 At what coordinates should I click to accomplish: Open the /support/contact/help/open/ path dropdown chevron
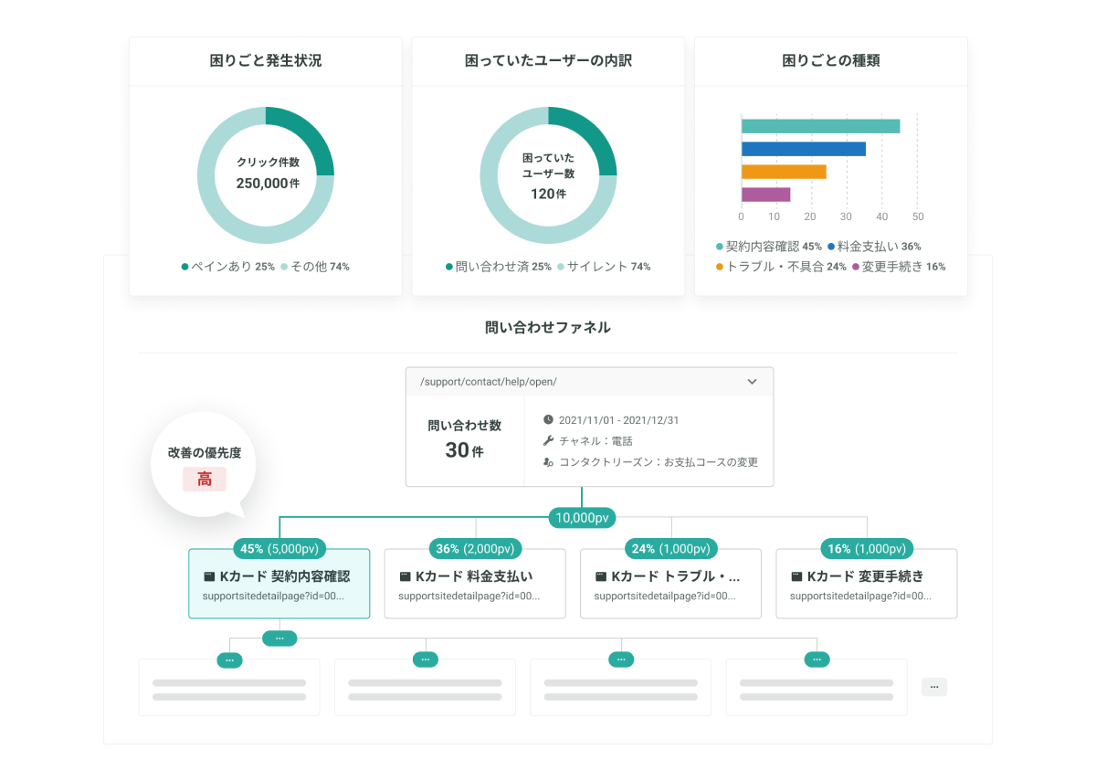pyautogui.click(x=752, y=382)
